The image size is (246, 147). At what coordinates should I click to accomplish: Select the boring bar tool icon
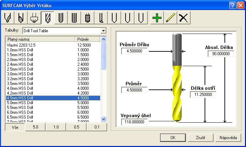tap(101, 18)
